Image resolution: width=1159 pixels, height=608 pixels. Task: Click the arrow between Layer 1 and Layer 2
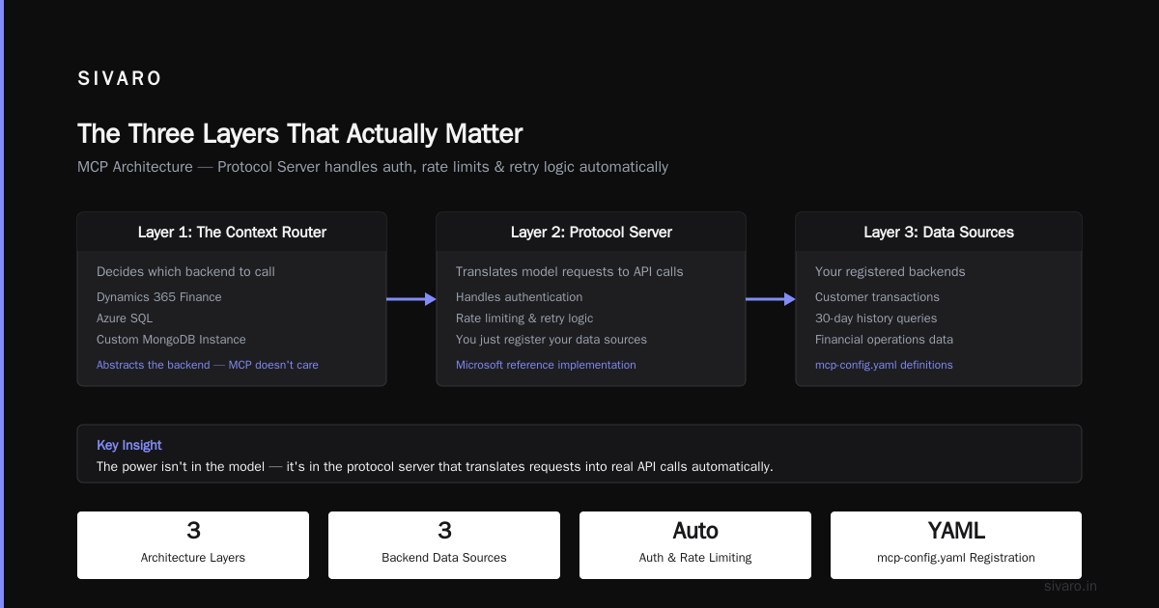click(411, 299)
